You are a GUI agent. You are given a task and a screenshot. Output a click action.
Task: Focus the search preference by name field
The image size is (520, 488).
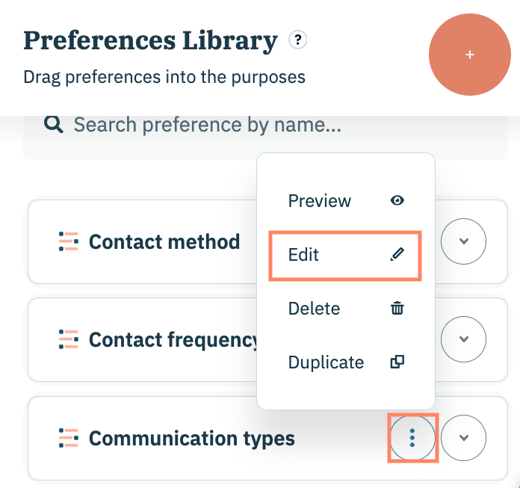coord(224,126)
